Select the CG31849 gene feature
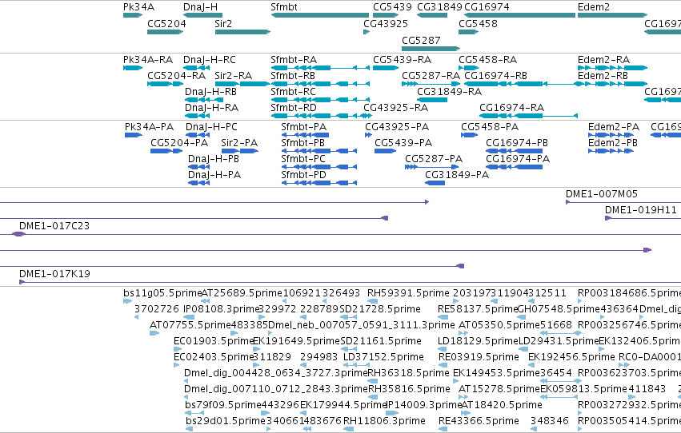This screenshot has height=433, width=681. (x=432, y=15)
